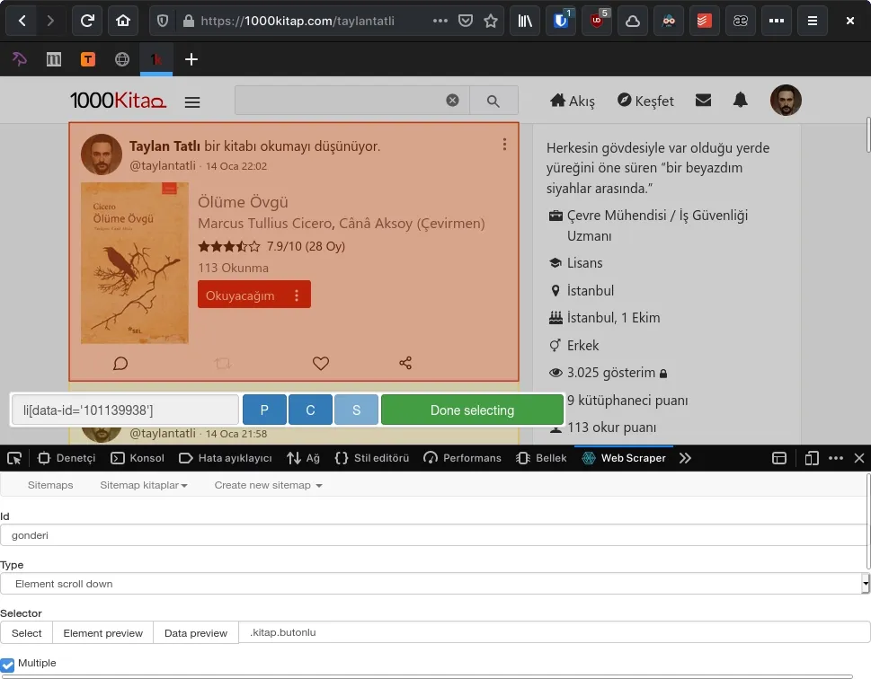Switch to the Konsol devtools tab
Screen dimensions: 871x679
click(x=138, y=458)
